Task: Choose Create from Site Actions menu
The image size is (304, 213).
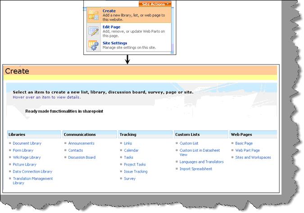Action: [x=129, y=15]
